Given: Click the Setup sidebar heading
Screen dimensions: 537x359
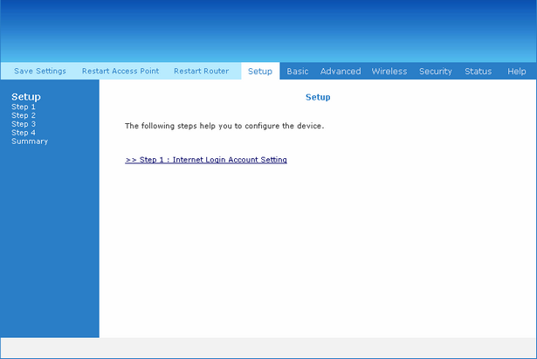Looking at the screenshot, I should click(x=26, y=97).
